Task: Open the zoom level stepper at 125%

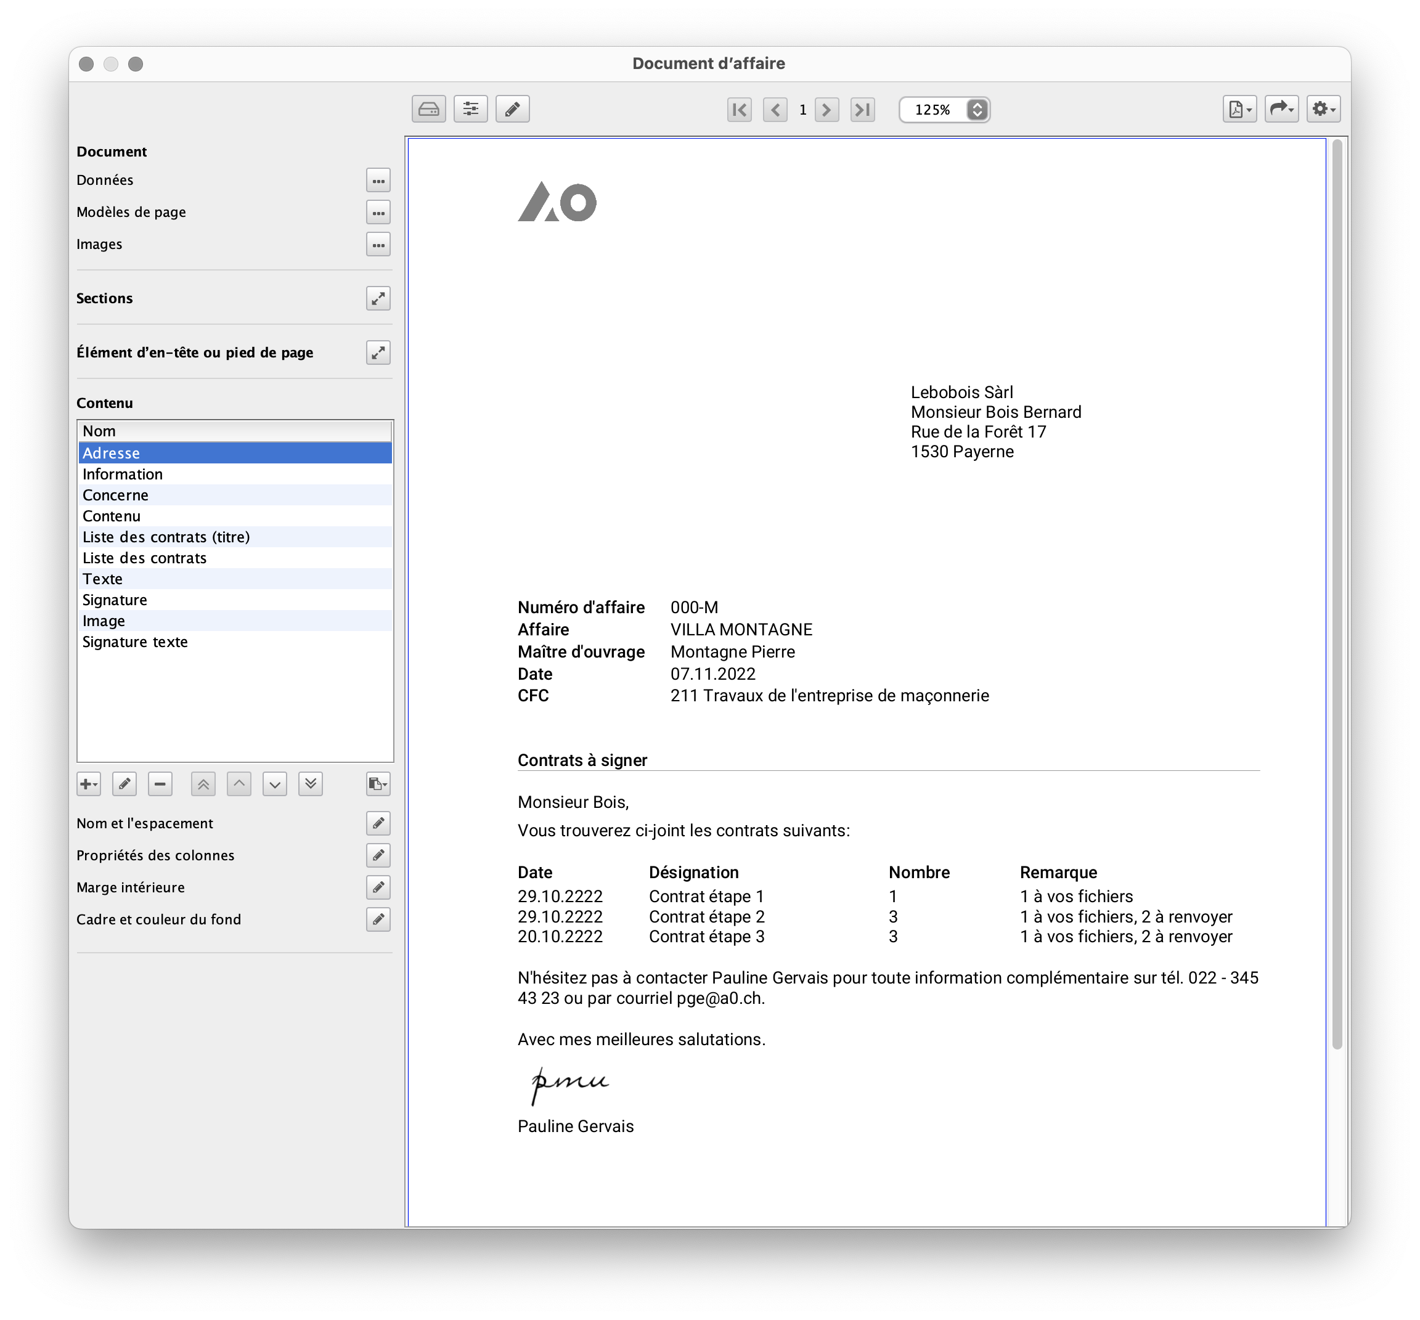Action: pos(977,109)
